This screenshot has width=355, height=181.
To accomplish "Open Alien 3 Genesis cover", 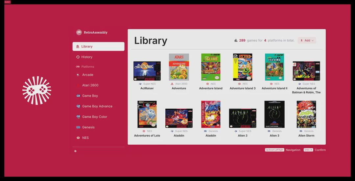I will (274, 114).
